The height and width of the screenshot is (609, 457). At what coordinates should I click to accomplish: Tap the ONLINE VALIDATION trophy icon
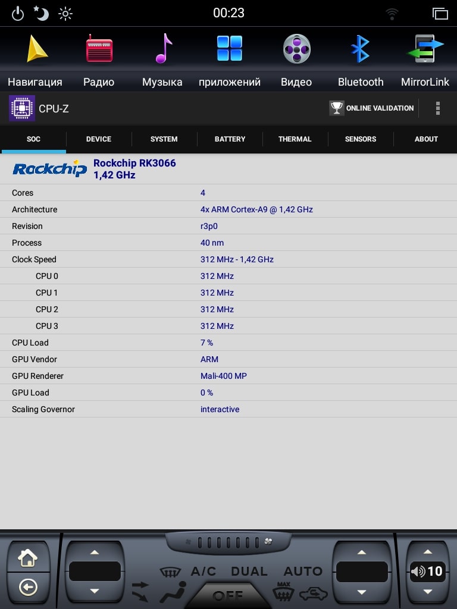(x=337, y=108)
